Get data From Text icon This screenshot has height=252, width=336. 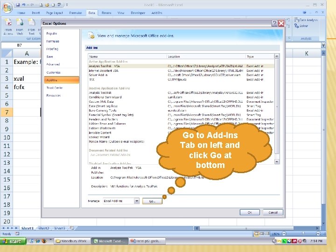point(31,27)
